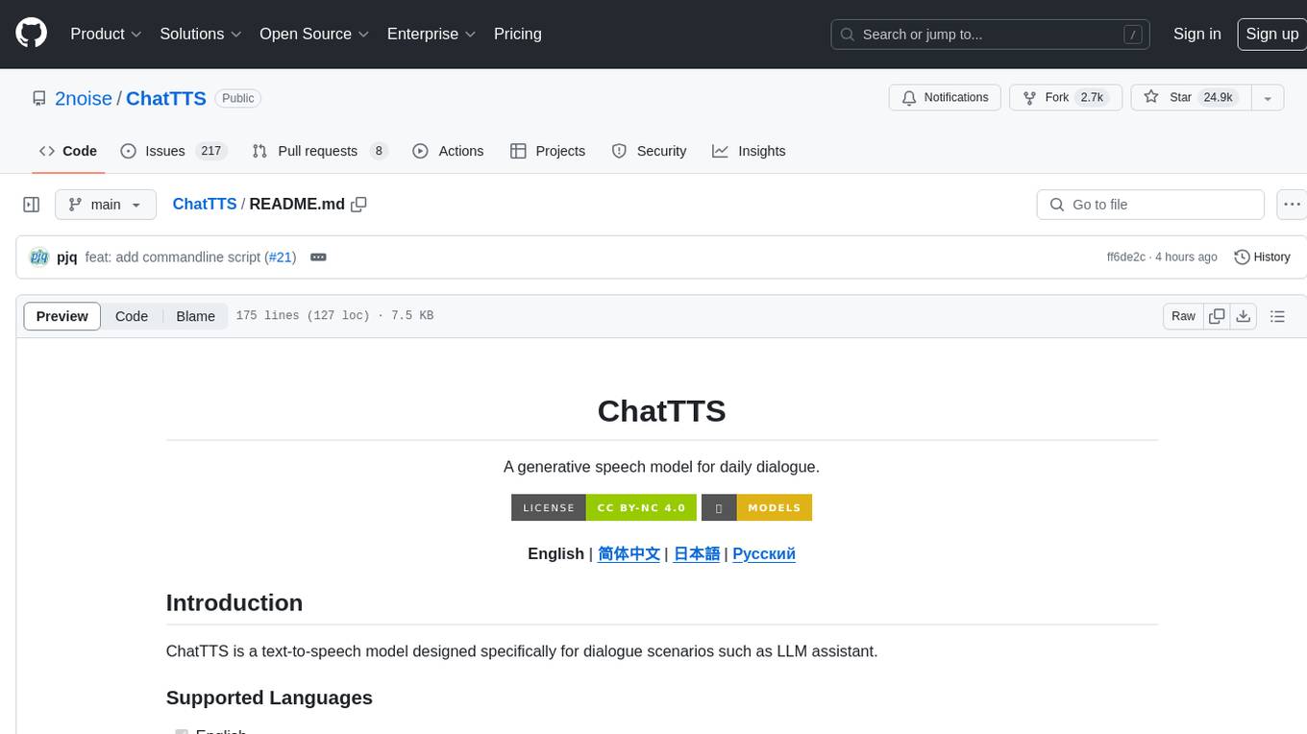The image size is (1307, 734).
Task: Click the pjq author avatar
Action: 39,257
